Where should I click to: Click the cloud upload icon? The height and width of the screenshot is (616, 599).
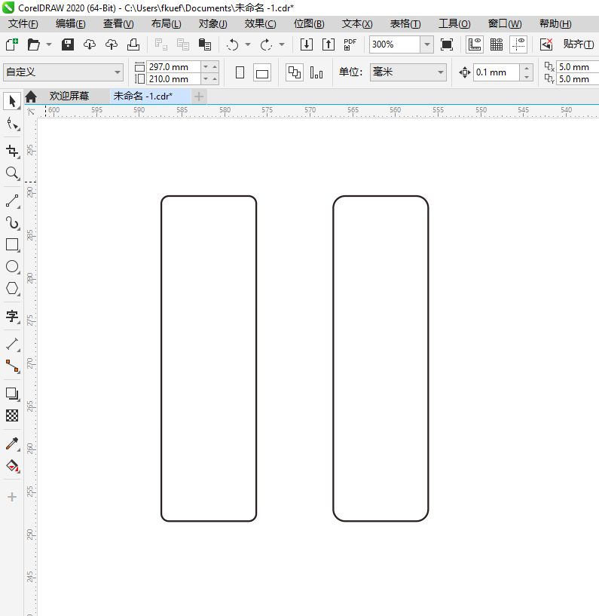pos(112,44)
